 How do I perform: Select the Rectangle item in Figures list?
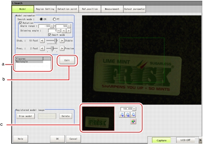pos(29,62)
